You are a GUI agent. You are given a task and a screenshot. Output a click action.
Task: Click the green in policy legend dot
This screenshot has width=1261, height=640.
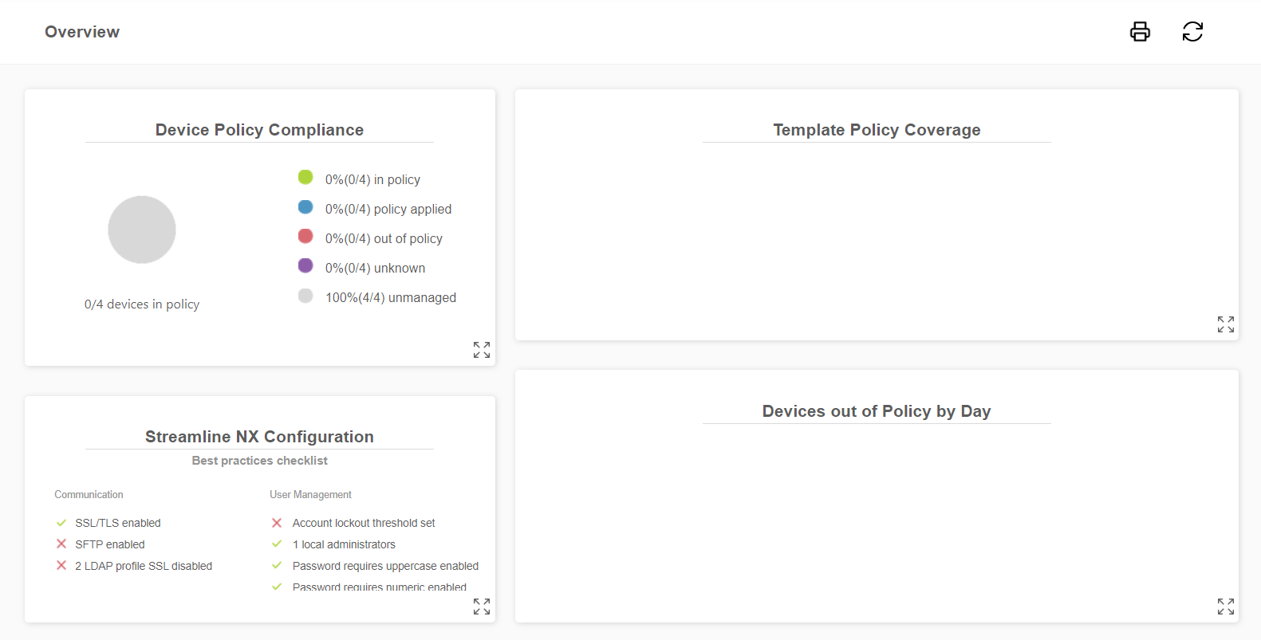pos(305,177)
